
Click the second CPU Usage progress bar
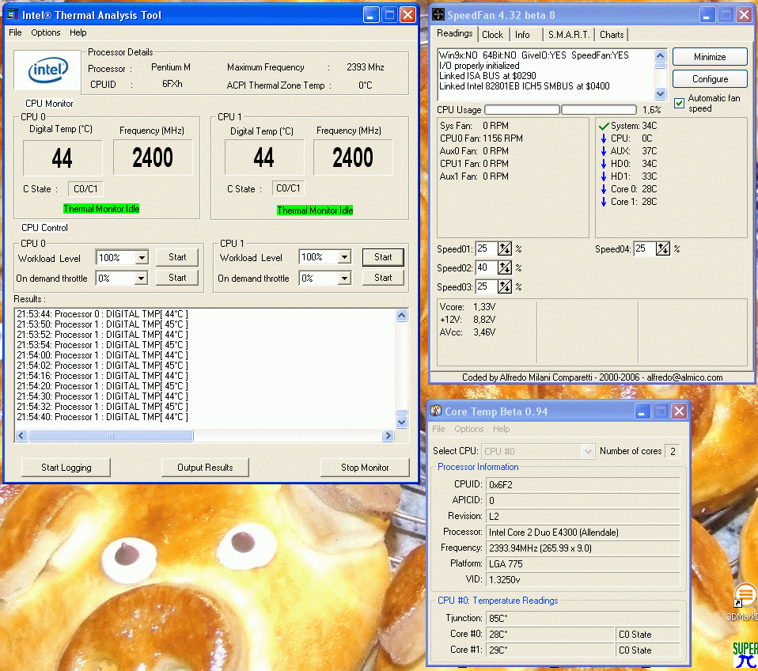[x=599, y=110]
